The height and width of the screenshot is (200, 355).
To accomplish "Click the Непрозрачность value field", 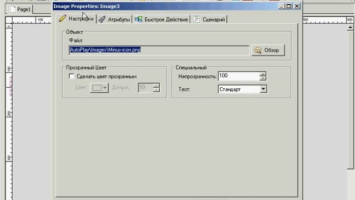I will point(239,76).
